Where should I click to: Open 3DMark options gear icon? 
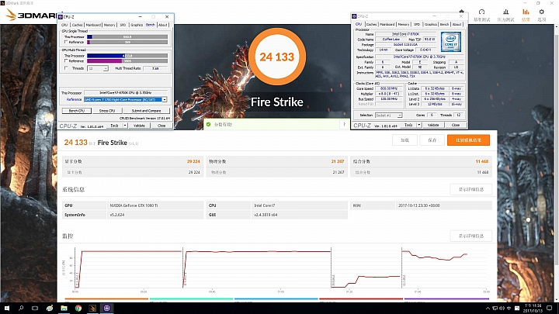542,12
